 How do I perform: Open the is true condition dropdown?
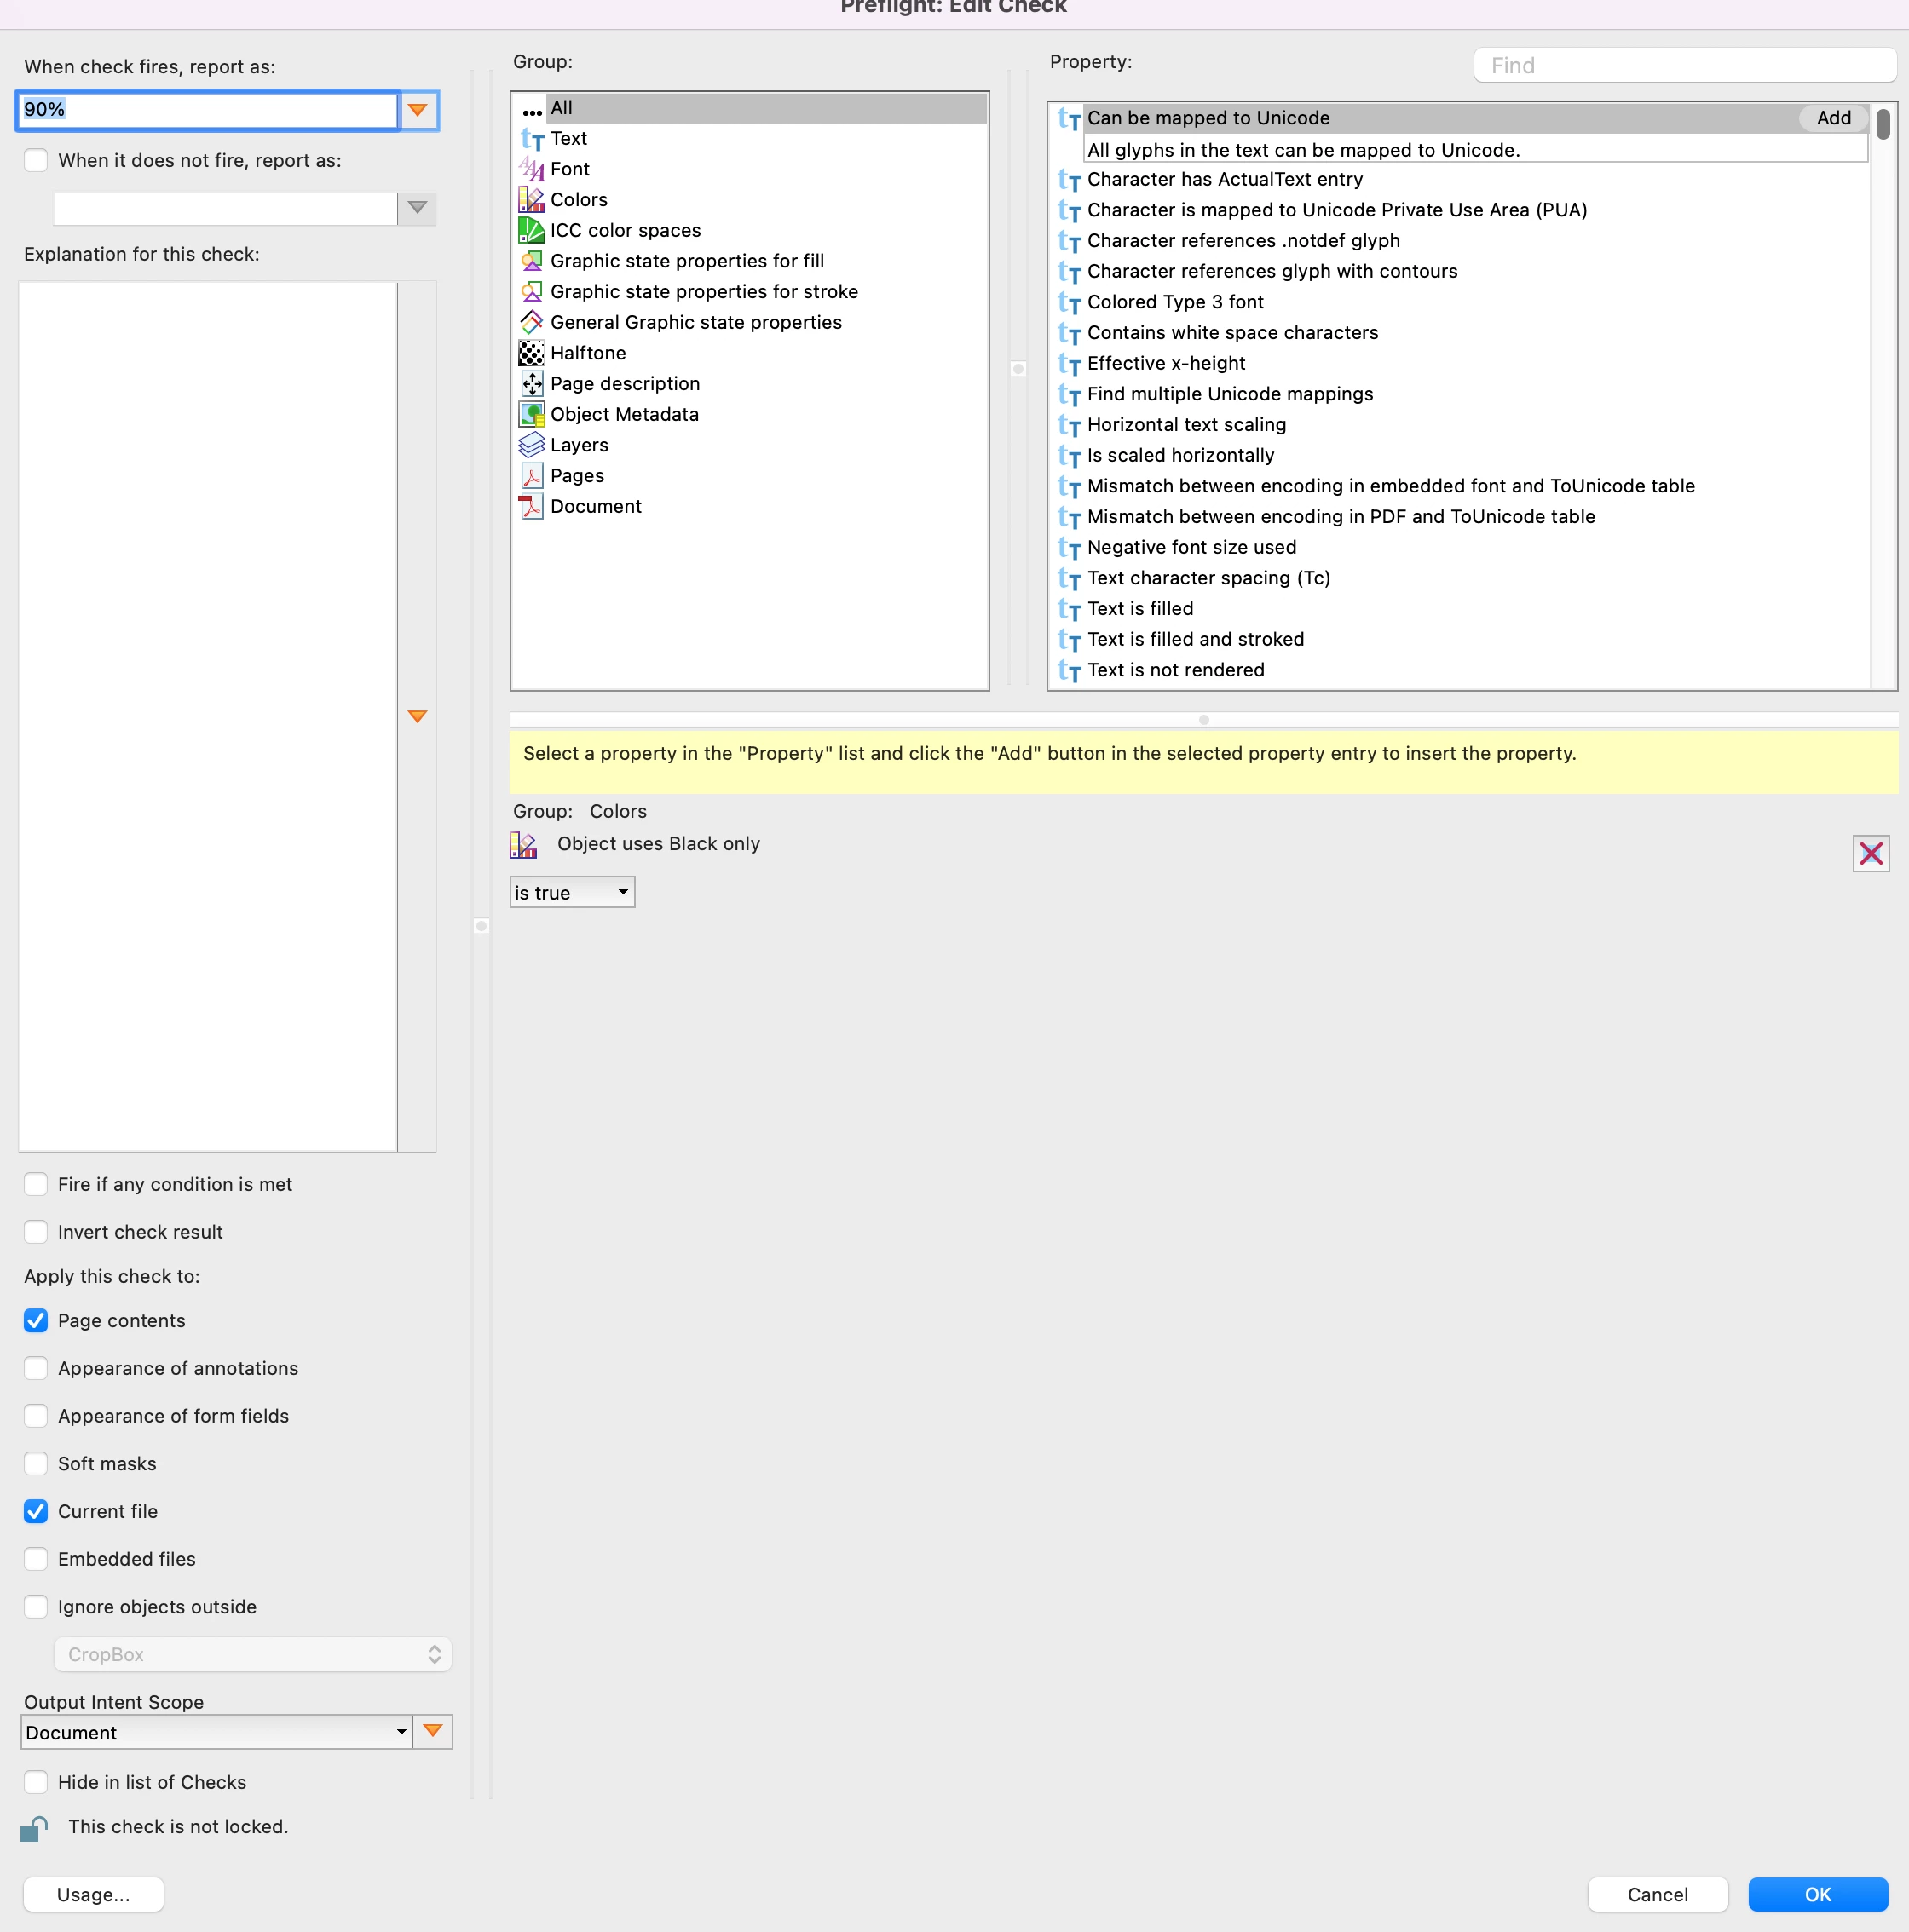573,892
